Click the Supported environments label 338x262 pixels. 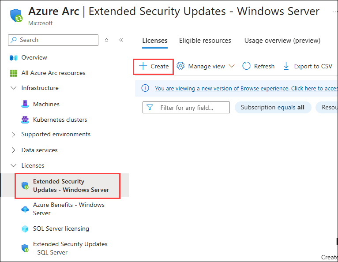click(56, 134)
